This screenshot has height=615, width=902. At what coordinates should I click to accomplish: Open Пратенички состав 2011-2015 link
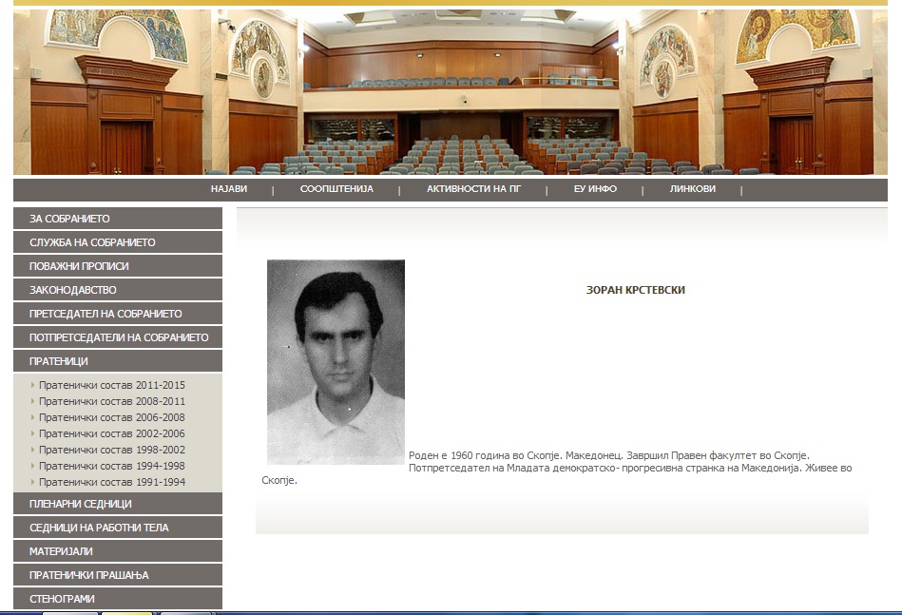(111, 386)
